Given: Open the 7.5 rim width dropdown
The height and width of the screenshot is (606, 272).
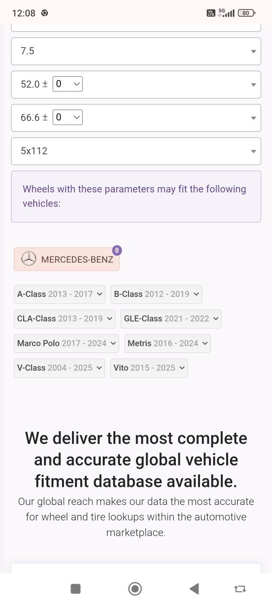Looking at the screenshot, I should [136, 51].
